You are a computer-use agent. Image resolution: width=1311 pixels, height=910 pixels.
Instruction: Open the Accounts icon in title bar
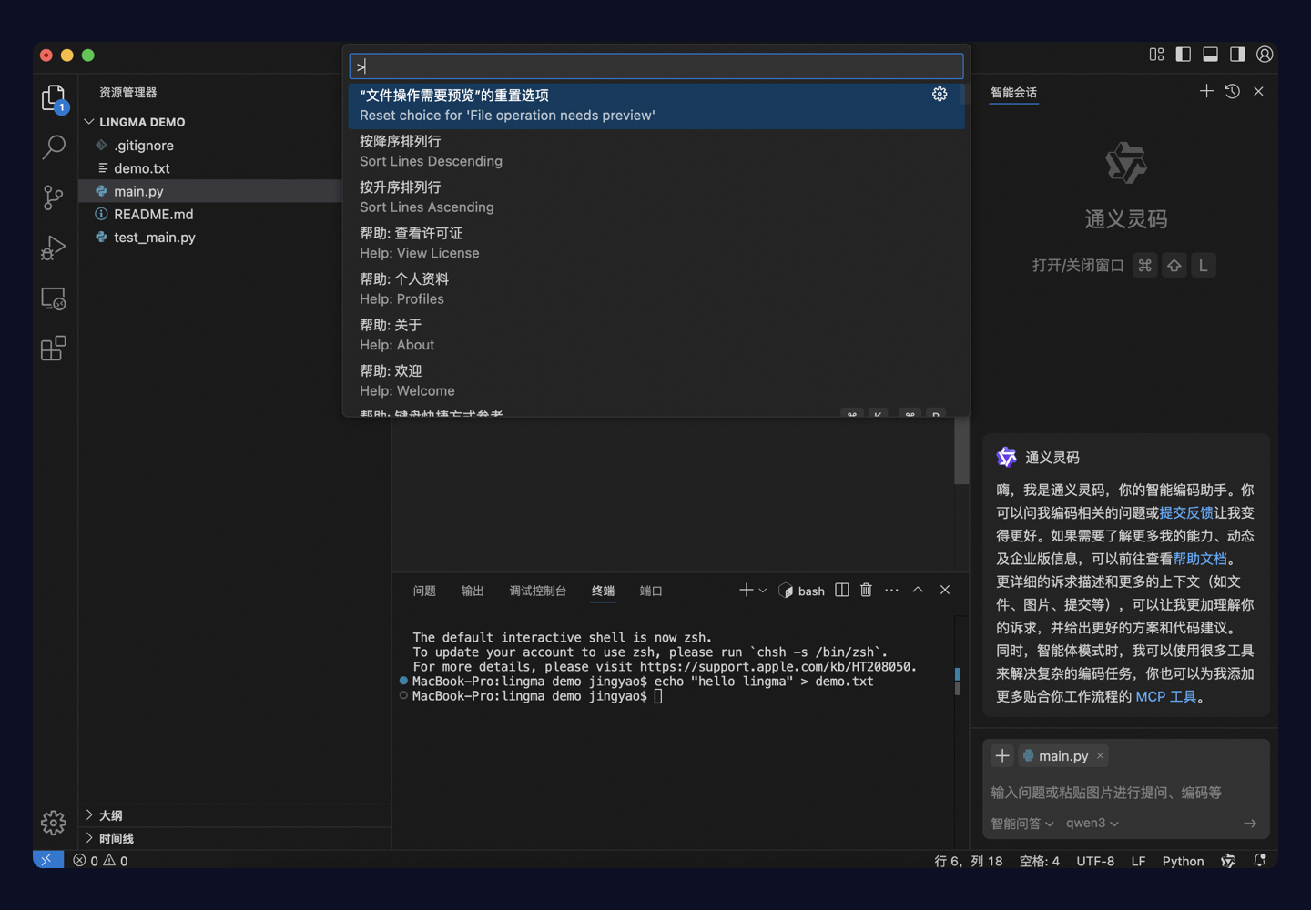pos(1265,55)
